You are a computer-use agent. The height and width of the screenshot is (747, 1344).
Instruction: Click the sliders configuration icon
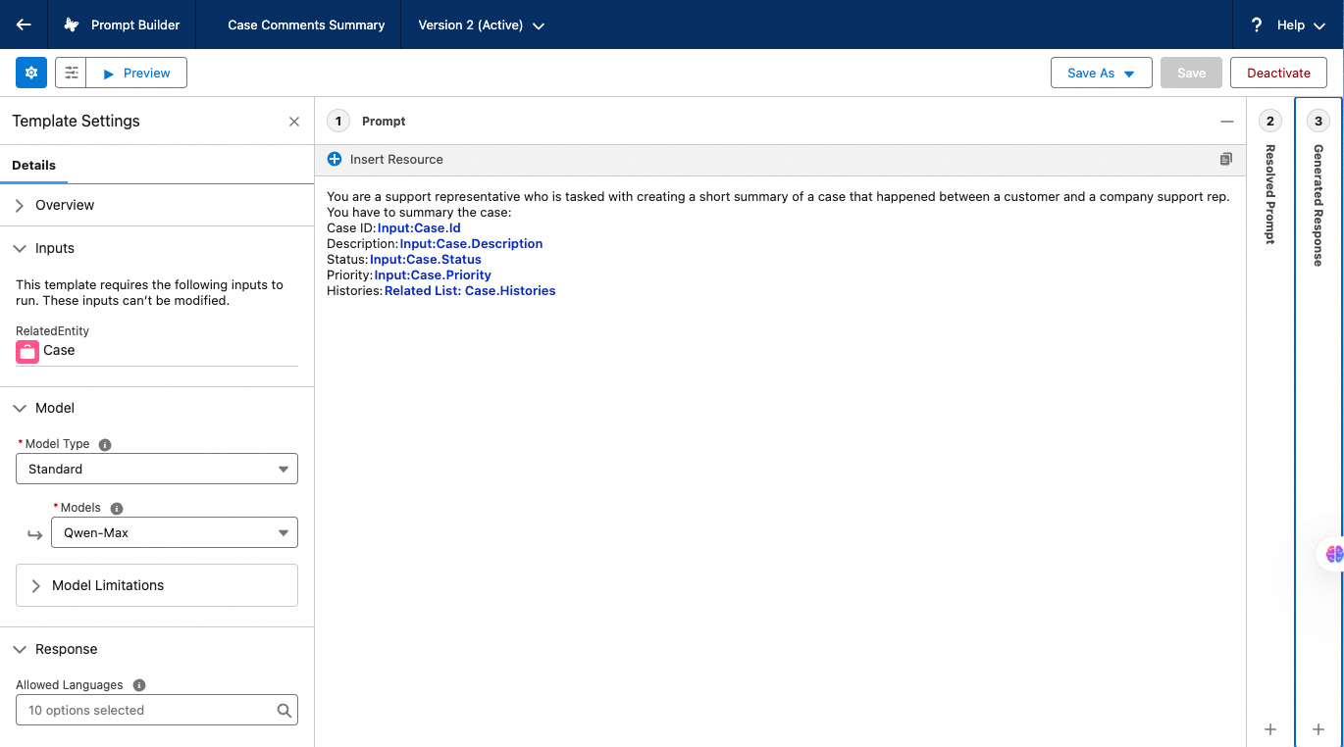point(72,73)
